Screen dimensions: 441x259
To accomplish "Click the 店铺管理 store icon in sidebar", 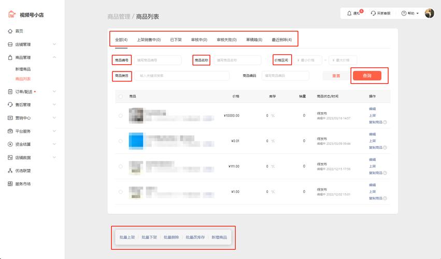I will [x=10, y=44].
